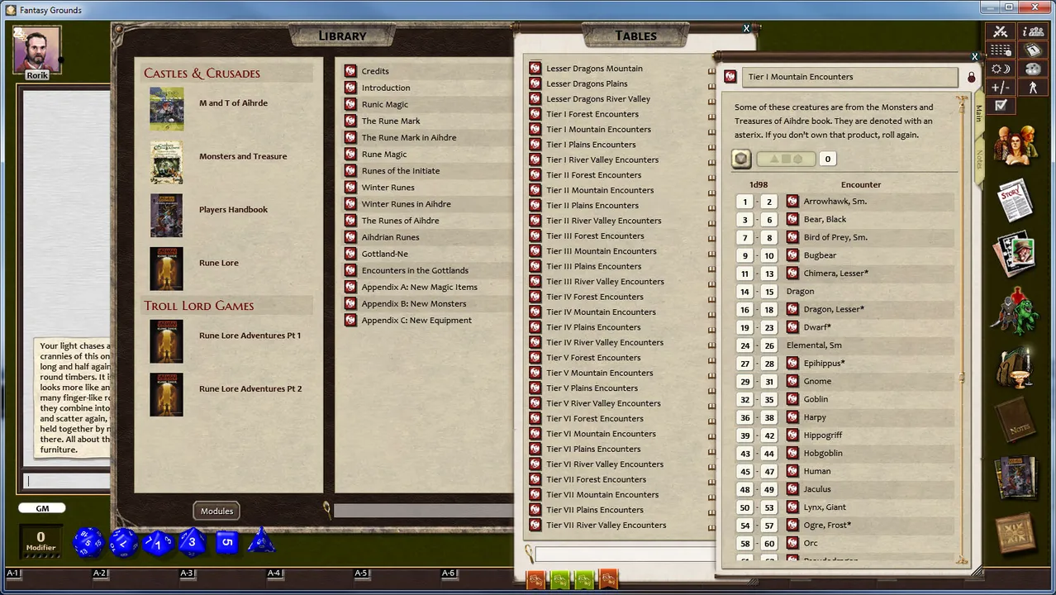Click the Rorik character portrait
Image resolution: width=1056 pixels, height=595 pixels.
(37, 50)
